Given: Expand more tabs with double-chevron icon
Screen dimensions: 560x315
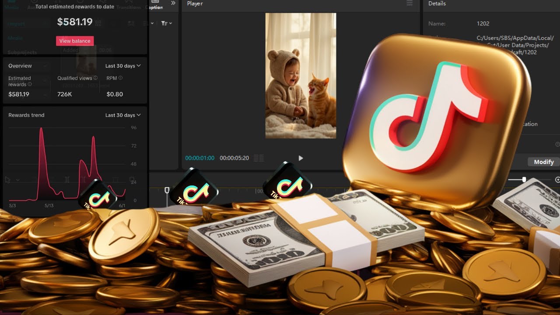Looking at the screenshot, I should tap(173, 3).
